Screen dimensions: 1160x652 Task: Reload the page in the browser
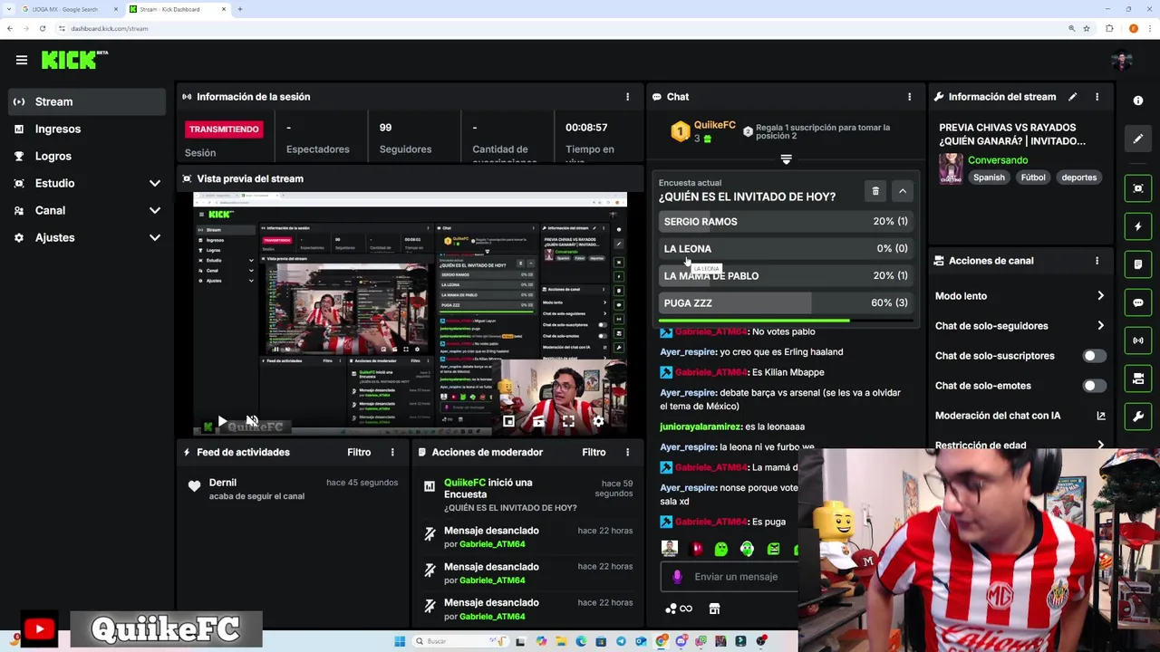(x=42, y=28)
